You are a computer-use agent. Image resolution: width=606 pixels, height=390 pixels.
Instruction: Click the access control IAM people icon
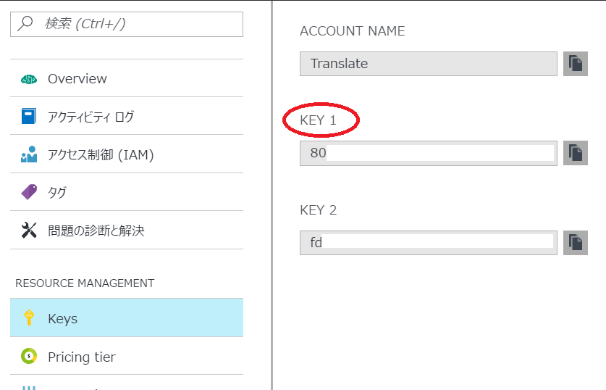coord(29,154)
